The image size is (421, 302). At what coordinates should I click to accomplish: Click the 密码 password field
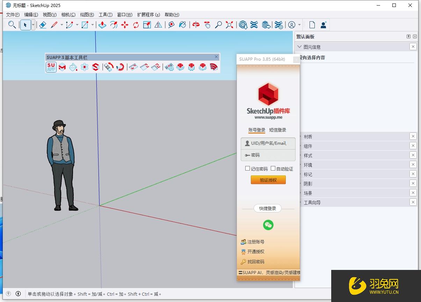click(x=268, y=155)
